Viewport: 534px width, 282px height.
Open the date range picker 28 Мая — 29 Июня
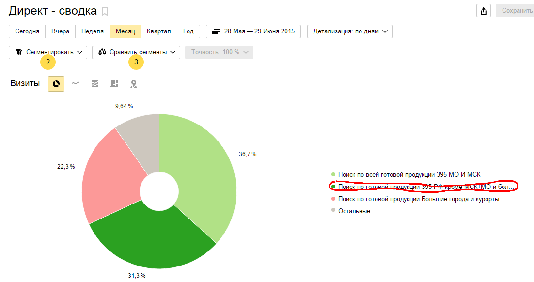(x=253, y=31)
